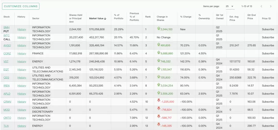Screen dimensions: 278x130
Task: Click Subscribe in the EQT row
Action: (x=268, y=70)
